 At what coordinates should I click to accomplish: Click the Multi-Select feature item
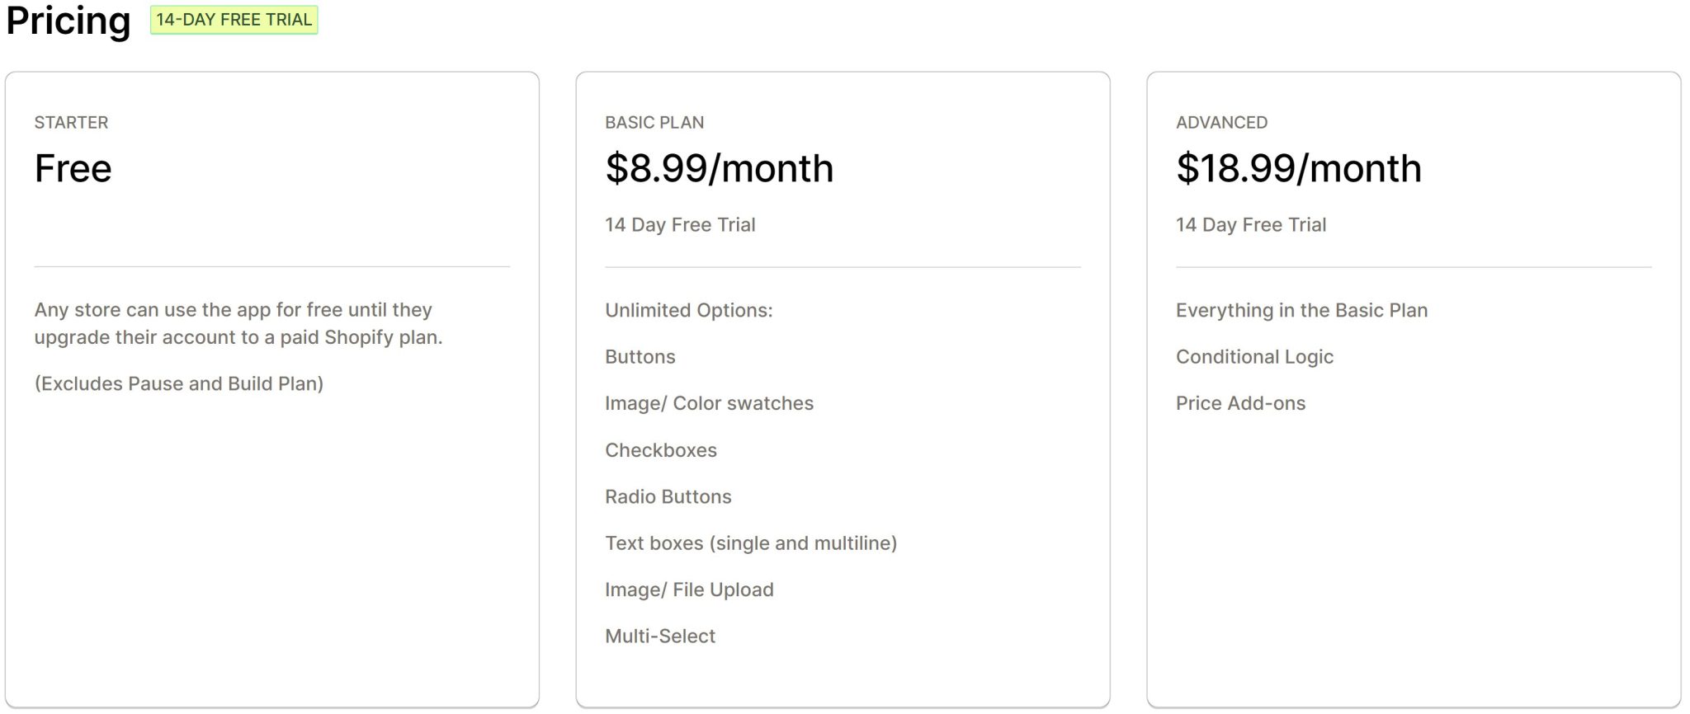660,636
